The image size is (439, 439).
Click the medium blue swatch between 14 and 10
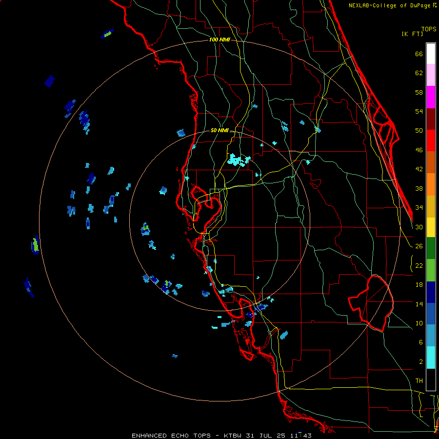pyautogui.click(x=431, y=314)
